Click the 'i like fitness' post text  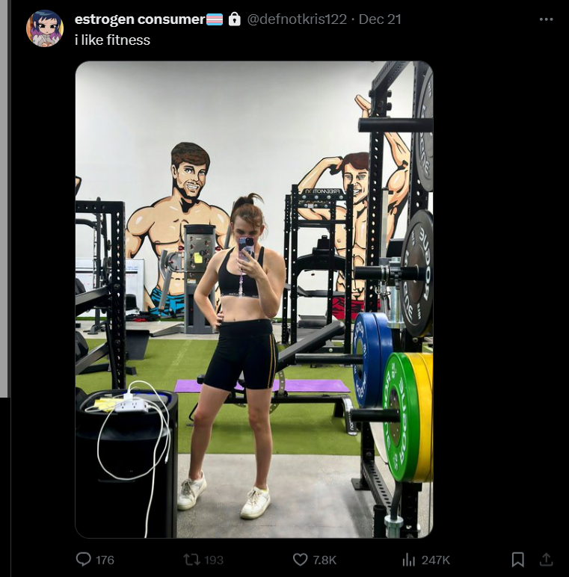(x=112, y=40)
